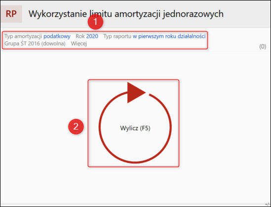
Task: Click the Wykorzystanie limitu amortyzacji jednorazowych title
Action: [x=126, y=14]
